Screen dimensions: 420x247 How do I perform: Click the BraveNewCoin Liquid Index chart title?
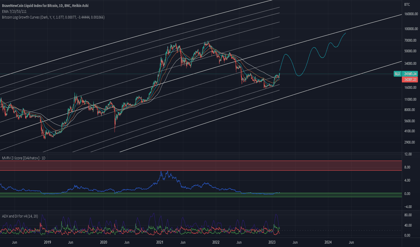click(45, 5)
